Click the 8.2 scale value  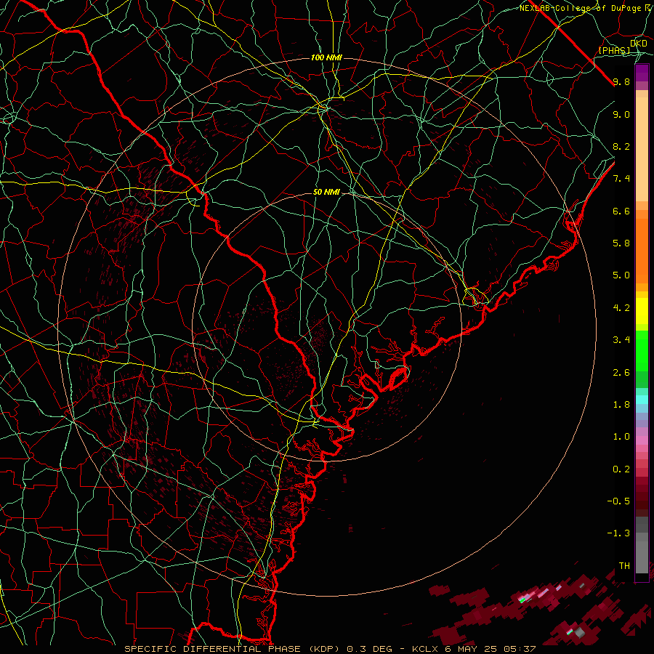pyautogui.click(x=621, y=146)
